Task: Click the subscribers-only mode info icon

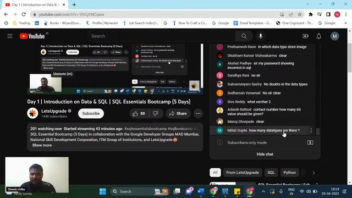Action: pos(220,142)
